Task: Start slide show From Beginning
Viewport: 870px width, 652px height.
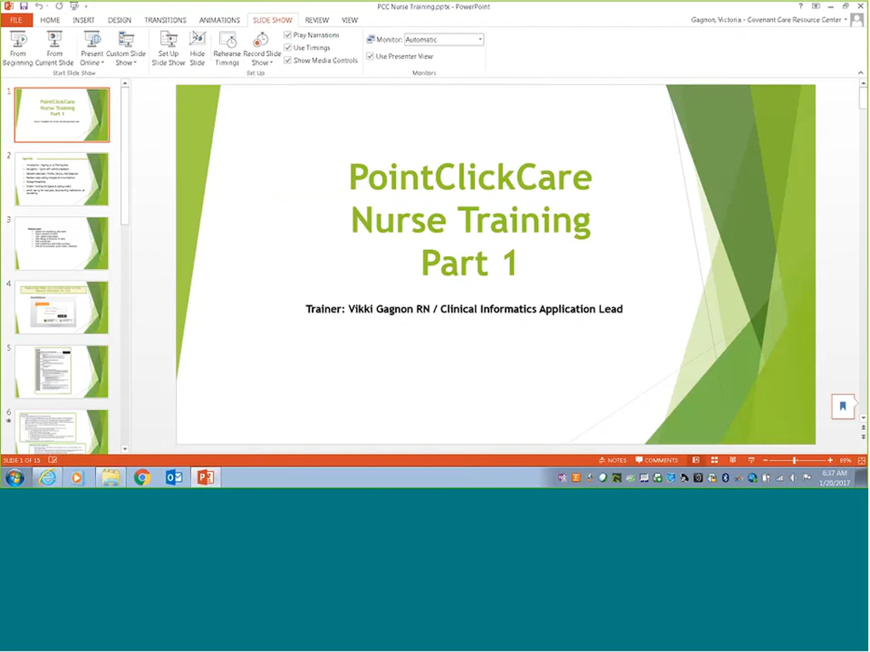Action: [18, 48]
